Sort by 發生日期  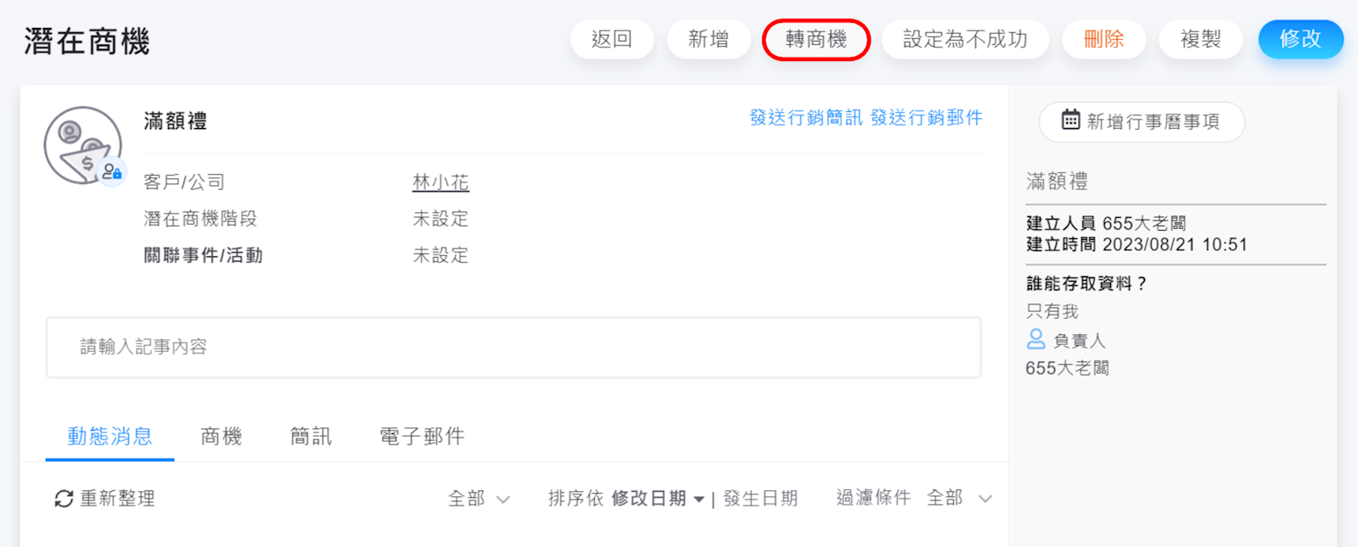point(760,499)
